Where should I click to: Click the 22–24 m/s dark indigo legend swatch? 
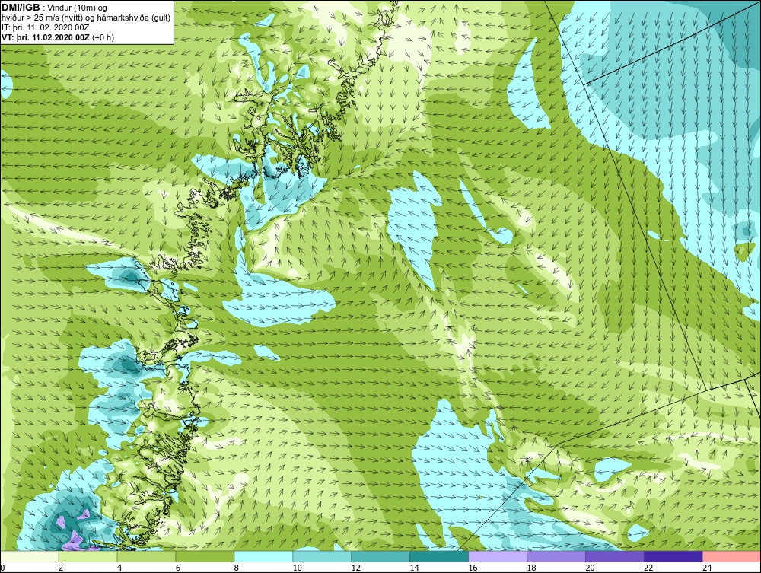[x=673, y=556]
